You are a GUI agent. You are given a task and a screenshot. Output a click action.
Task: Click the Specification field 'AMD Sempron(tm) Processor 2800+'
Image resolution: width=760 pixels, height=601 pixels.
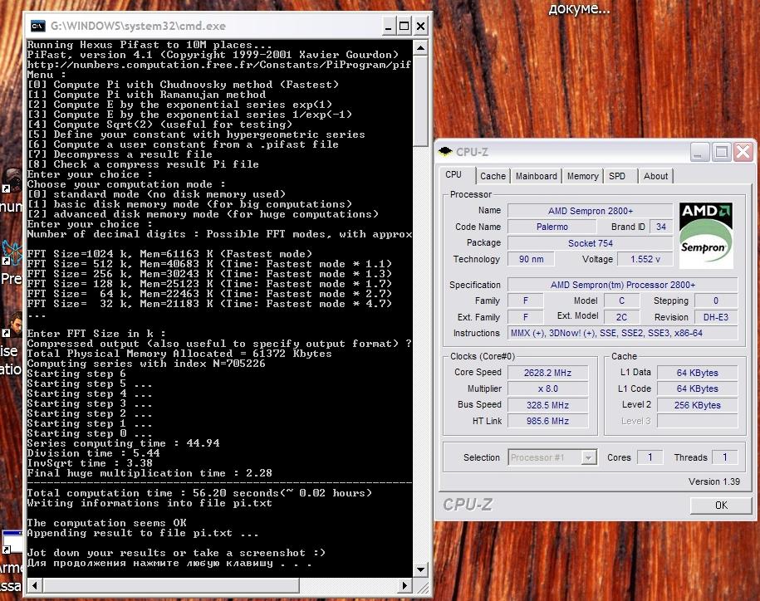point(622,285)
